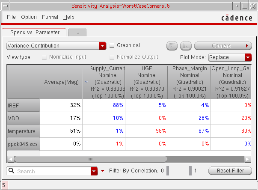Click the 5% UGF cell in IREF row
258x190 pixels.
[147, 105]
